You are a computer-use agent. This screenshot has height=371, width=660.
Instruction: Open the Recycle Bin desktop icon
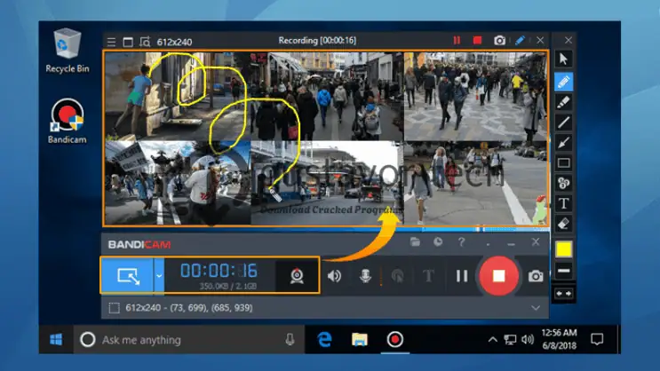coord(67,51)
